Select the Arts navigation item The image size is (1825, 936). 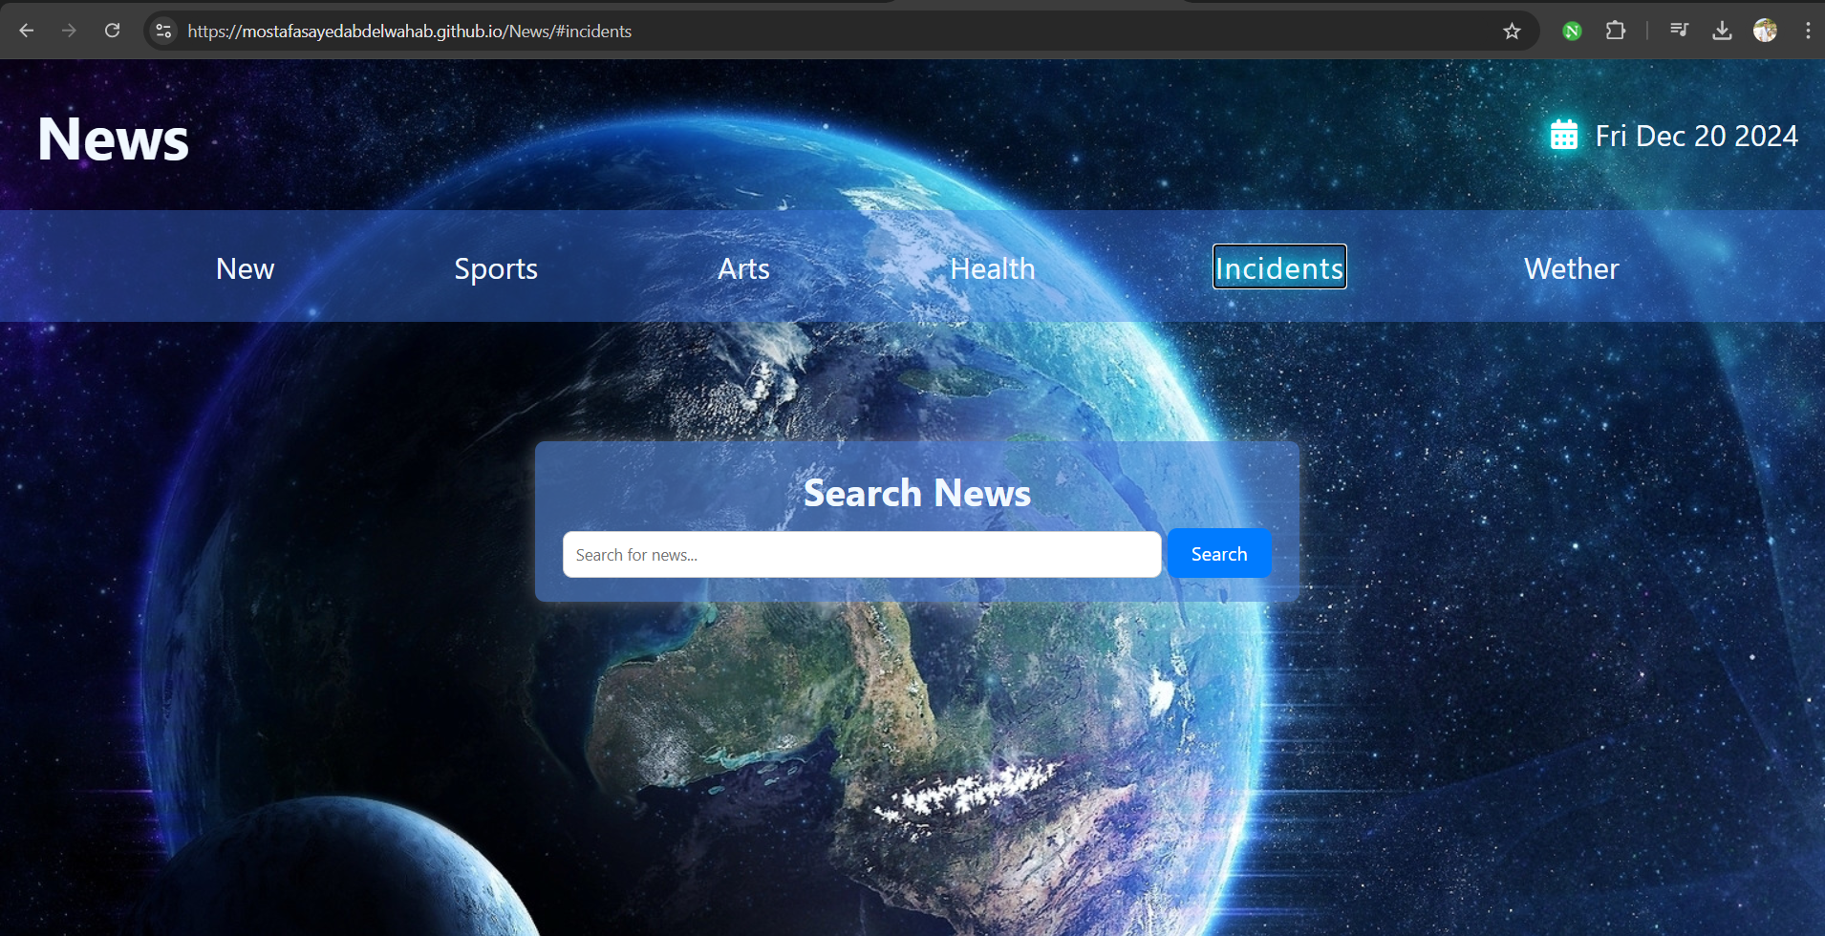pyautogui.click(x=743, y=268)
